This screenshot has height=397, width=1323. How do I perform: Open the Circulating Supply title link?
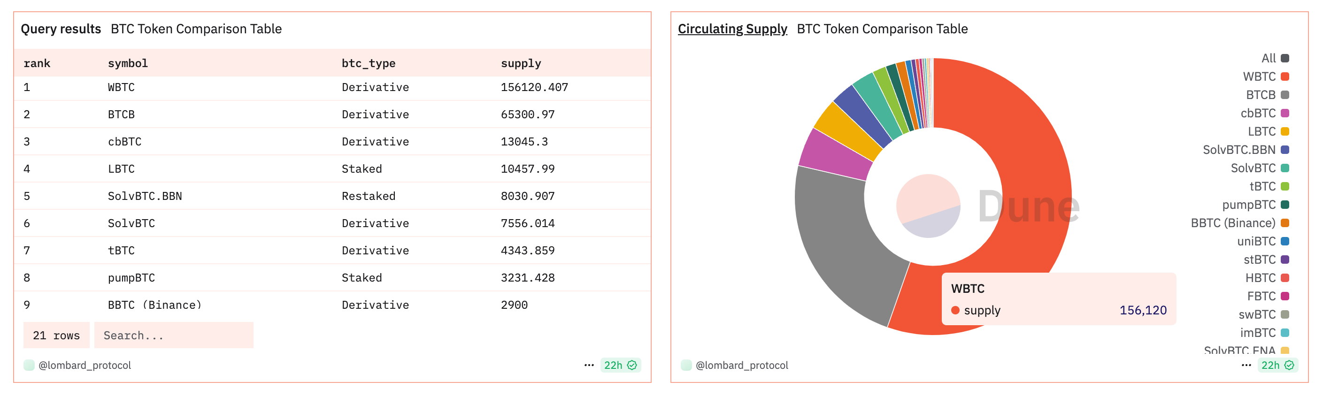pos(732,29)
